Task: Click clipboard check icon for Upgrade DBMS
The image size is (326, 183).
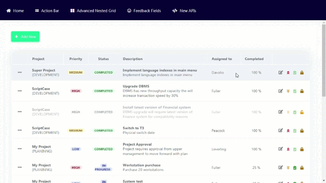Action: point(295,91)
